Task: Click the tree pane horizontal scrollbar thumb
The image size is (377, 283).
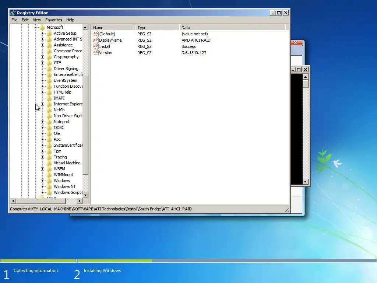Action: point(40,201)
